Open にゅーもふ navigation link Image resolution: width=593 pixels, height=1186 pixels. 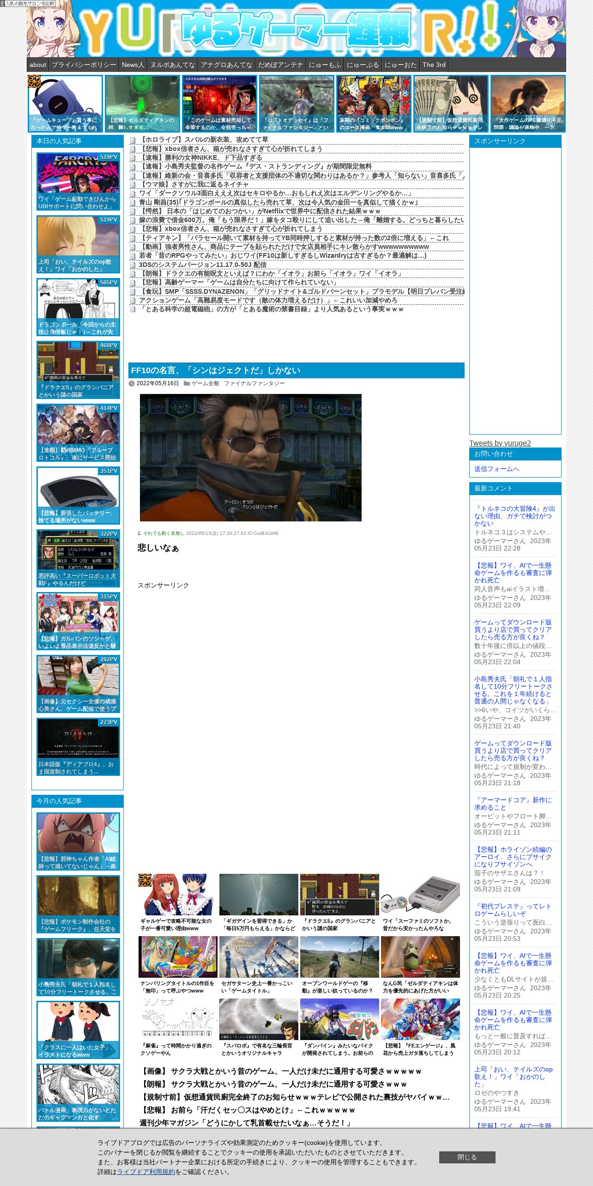click(325, 65)
